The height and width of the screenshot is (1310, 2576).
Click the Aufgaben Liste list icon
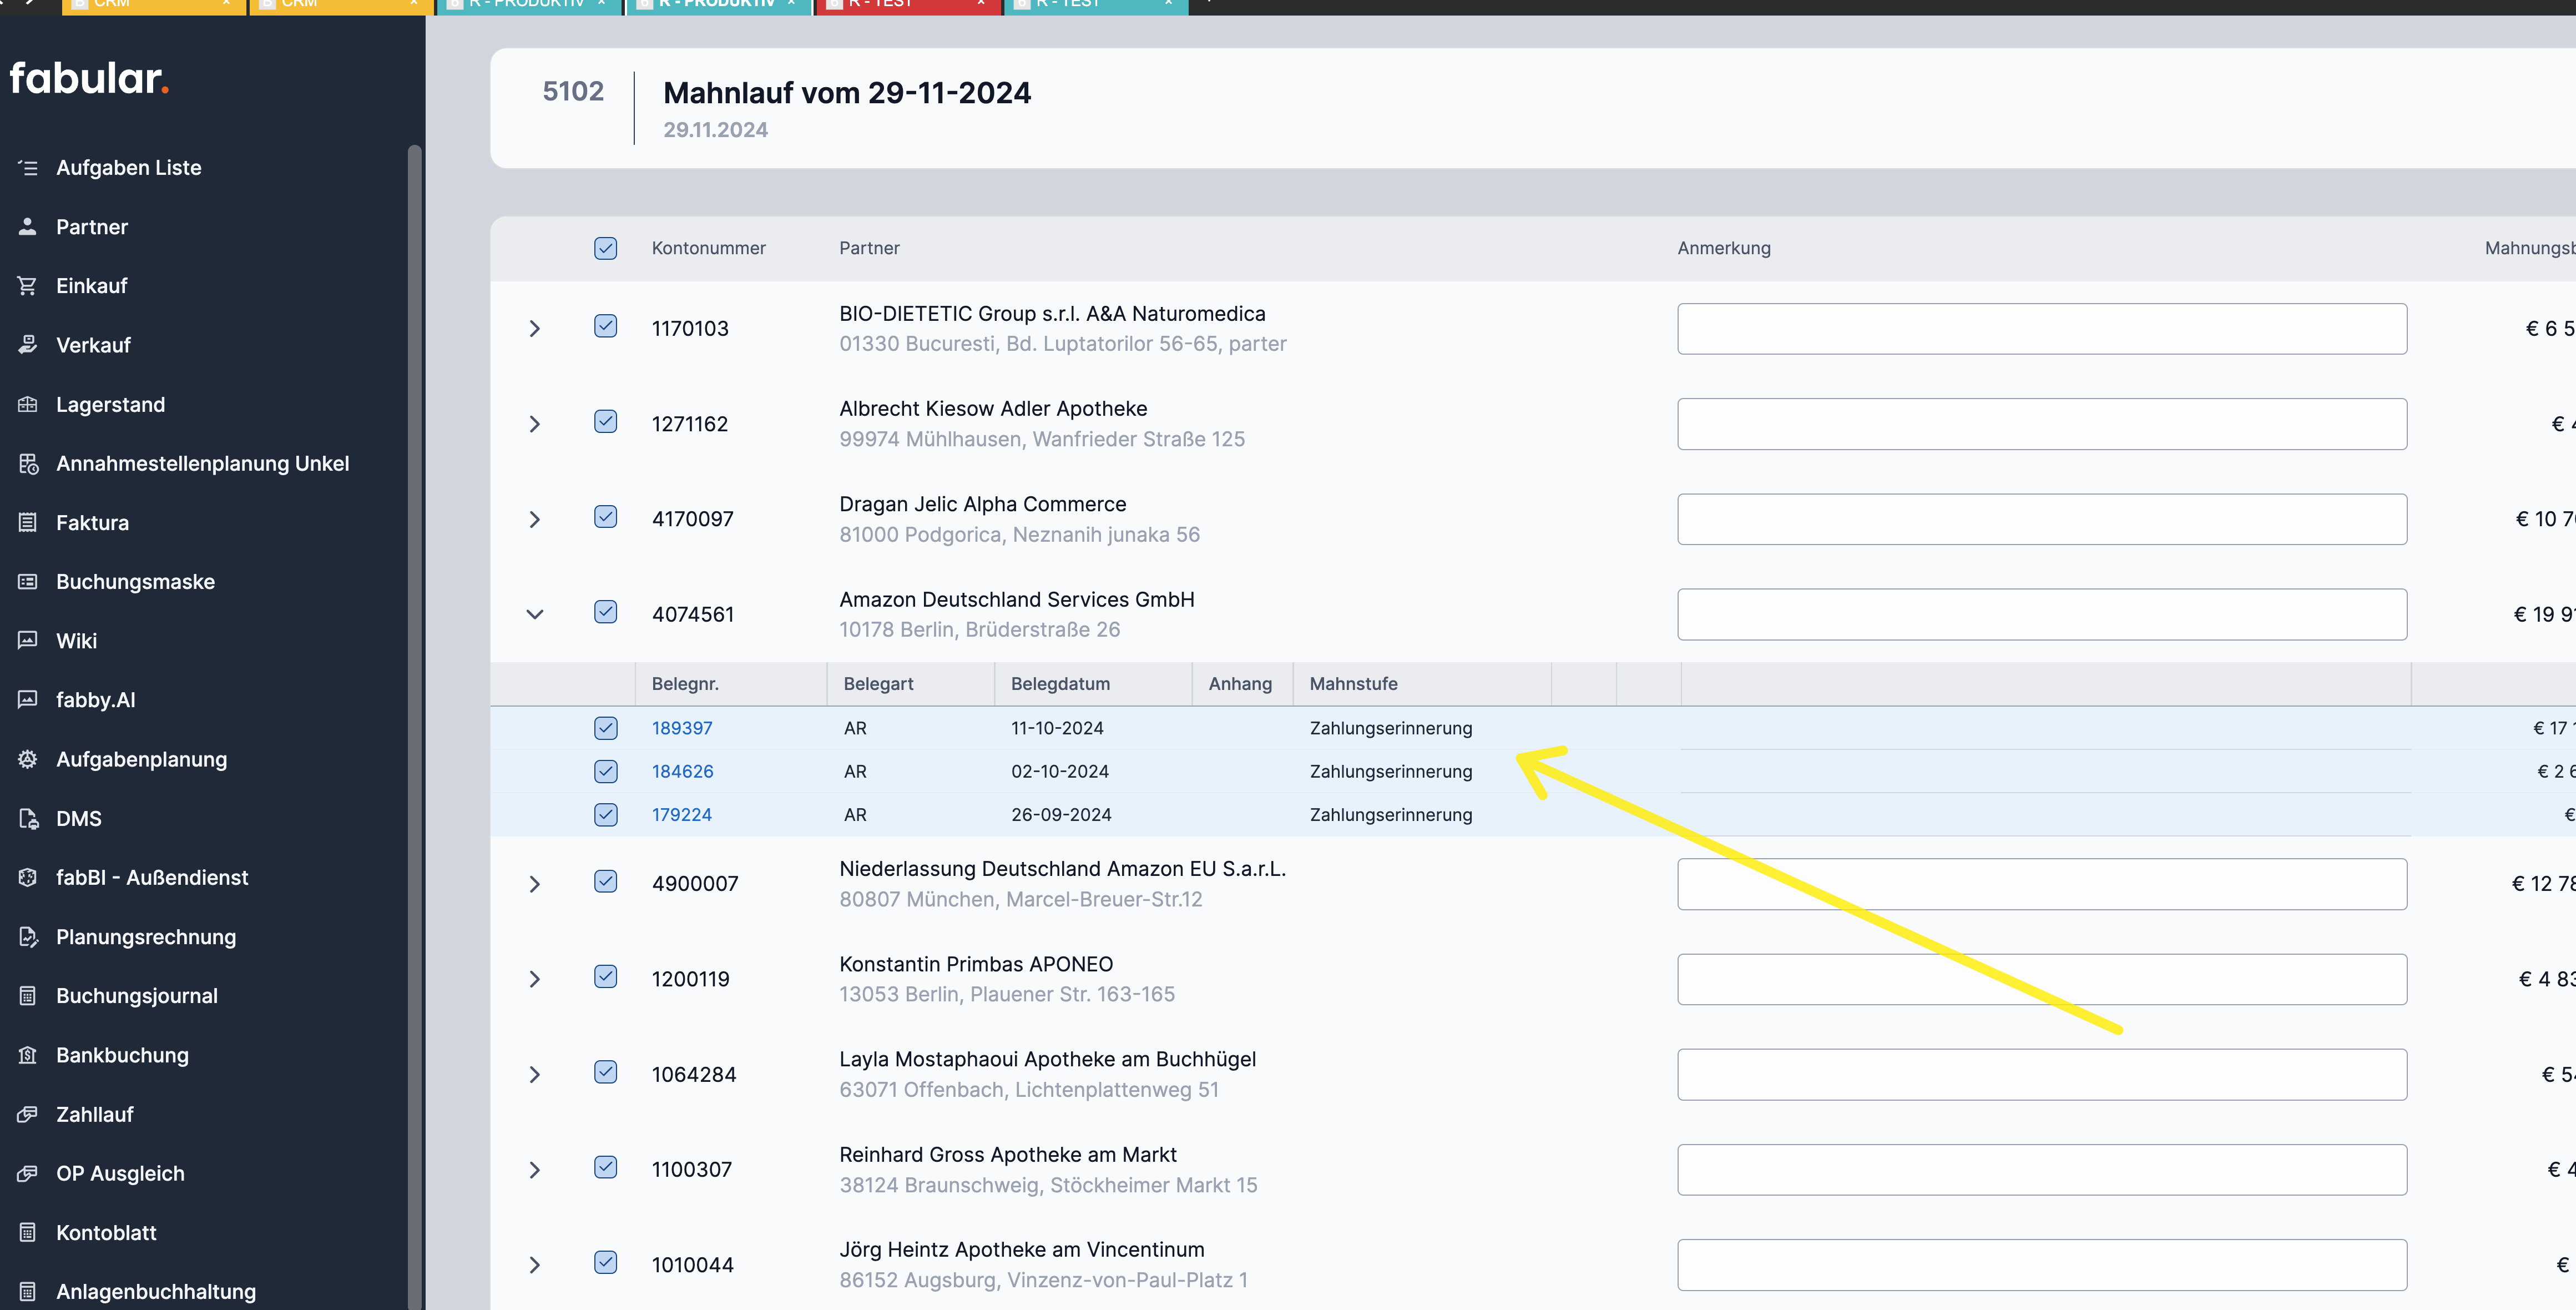coord(28,168)
